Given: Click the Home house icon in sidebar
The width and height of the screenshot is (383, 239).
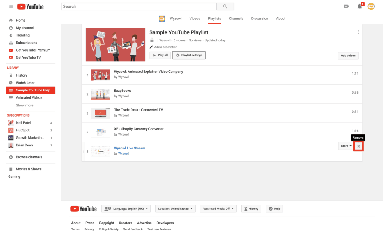Looking at the screenshot, I should 11,20.
